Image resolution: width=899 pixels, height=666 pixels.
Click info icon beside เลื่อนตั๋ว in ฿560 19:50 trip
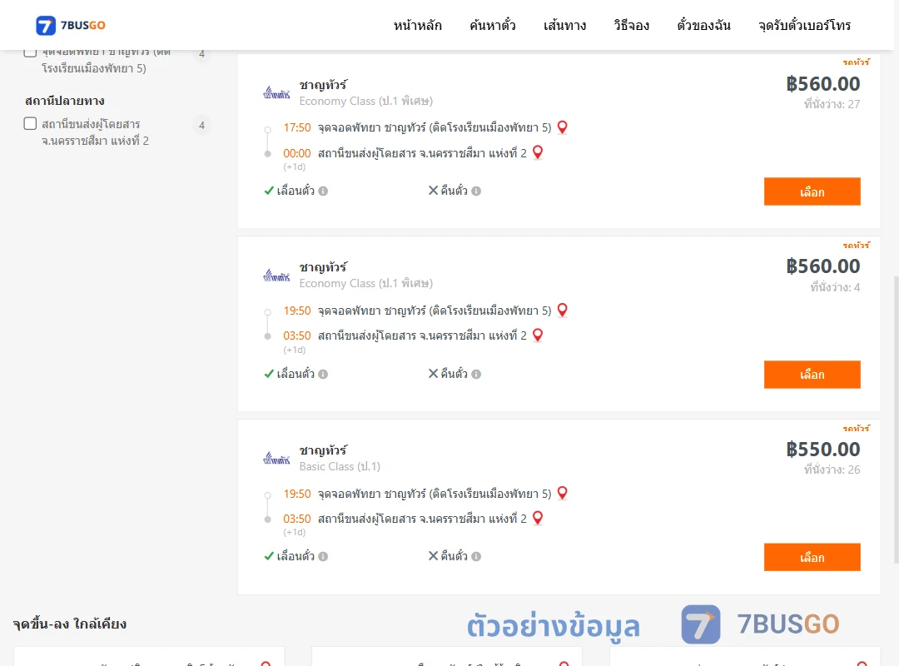[x=323, y=374]
